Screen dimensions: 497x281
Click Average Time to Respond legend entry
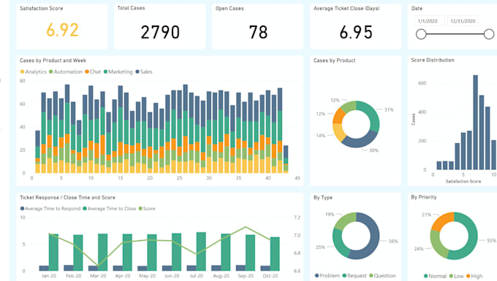50,209
